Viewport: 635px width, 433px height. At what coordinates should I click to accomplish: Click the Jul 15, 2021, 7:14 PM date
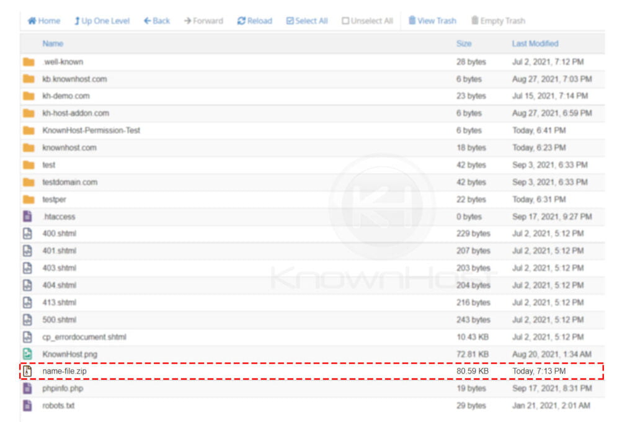click(549, 96)
